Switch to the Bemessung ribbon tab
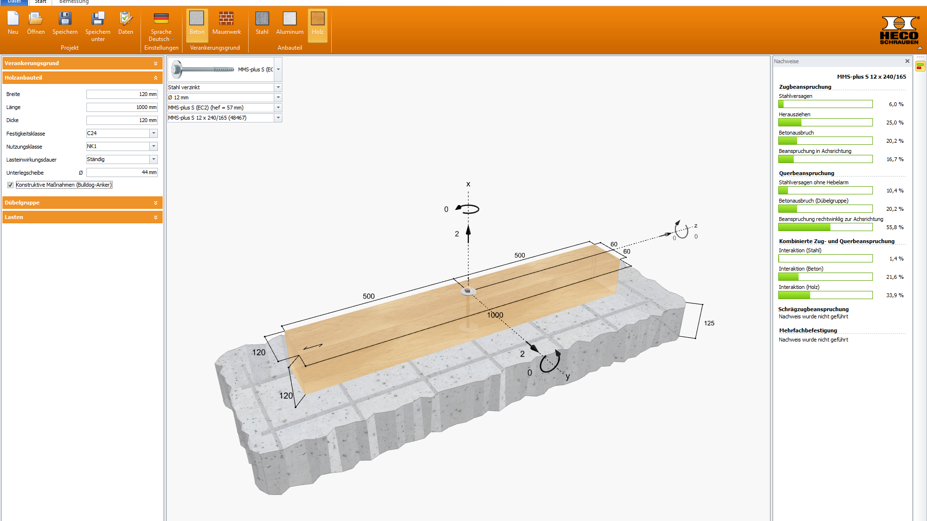 (x=74, y=1)
